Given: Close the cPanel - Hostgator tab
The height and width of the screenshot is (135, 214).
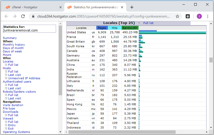Looking at the screenshot, I should point(61,7).
